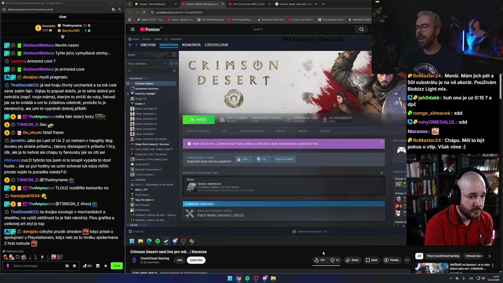Select Deep Rock Galactic: Survivor in list
Screen dimensions: 503x283
(152, 144)
